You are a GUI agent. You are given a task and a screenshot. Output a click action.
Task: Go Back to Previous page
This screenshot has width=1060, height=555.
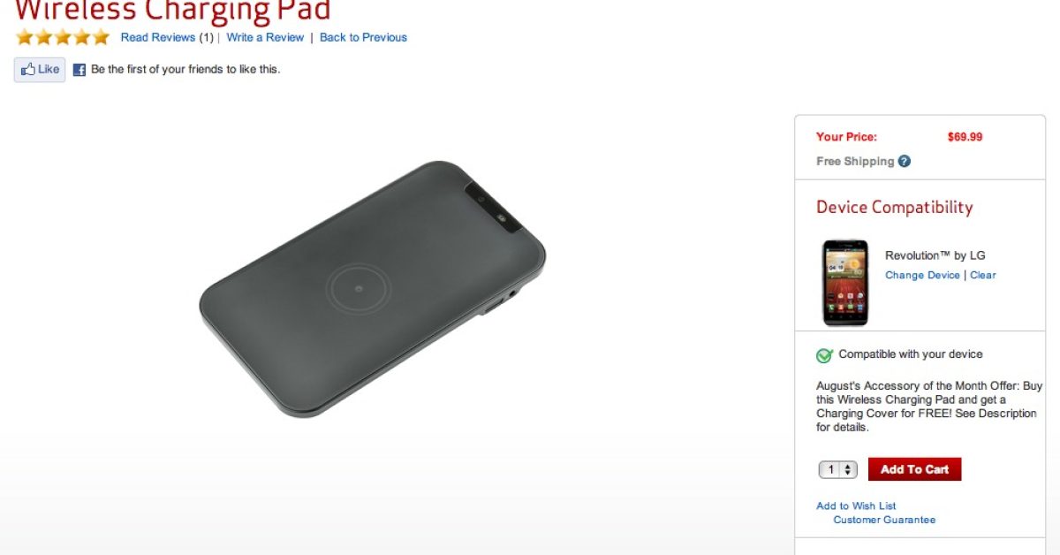click(x=363, y=37)
